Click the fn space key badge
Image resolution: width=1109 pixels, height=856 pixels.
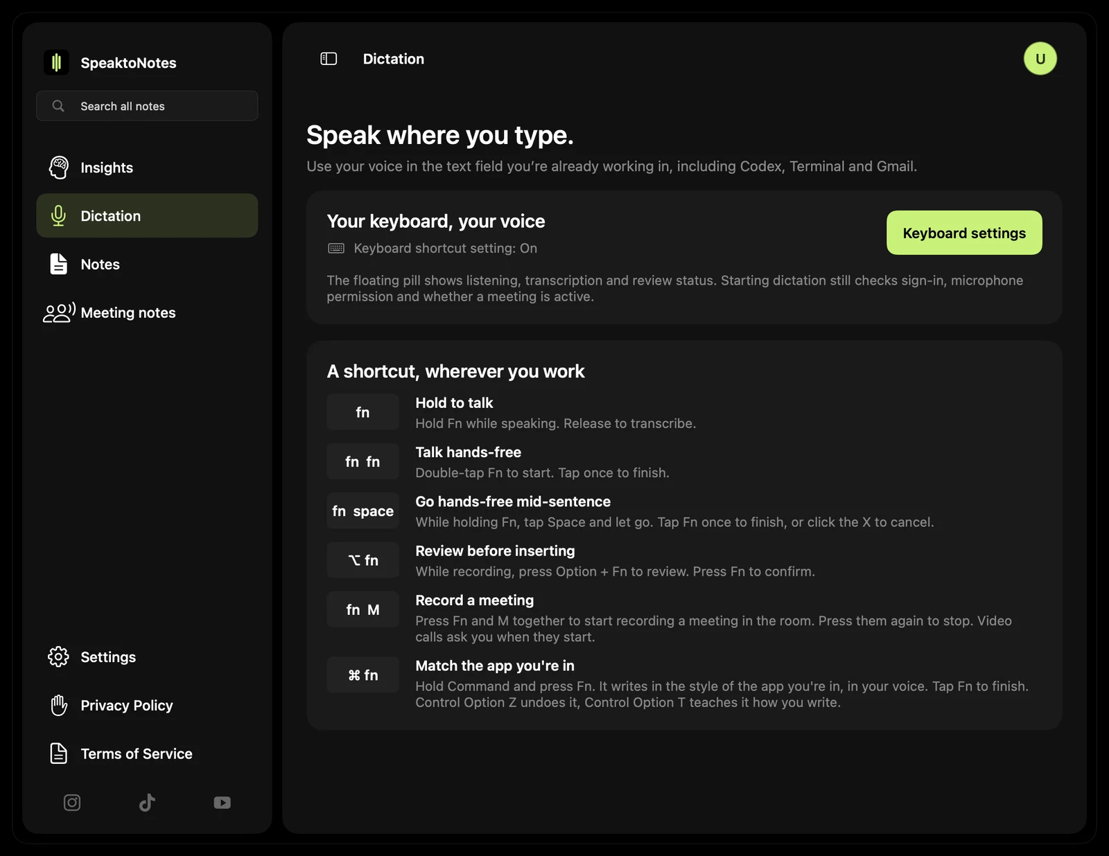[363, 511]
